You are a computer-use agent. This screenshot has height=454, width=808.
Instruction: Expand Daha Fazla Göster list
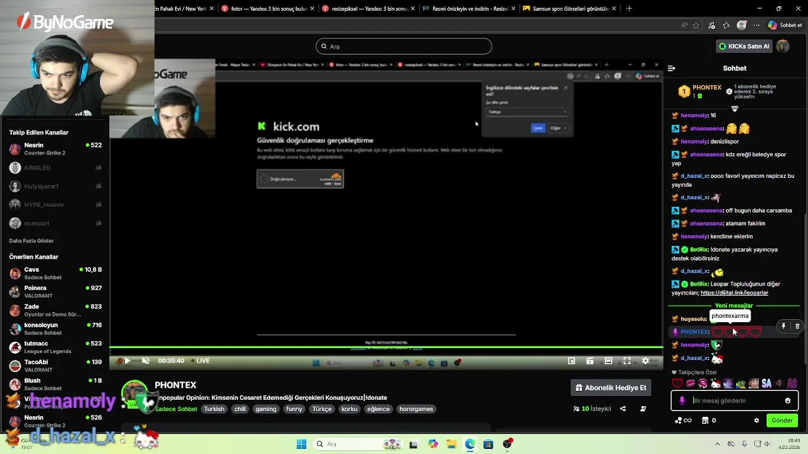pos(32,241)
